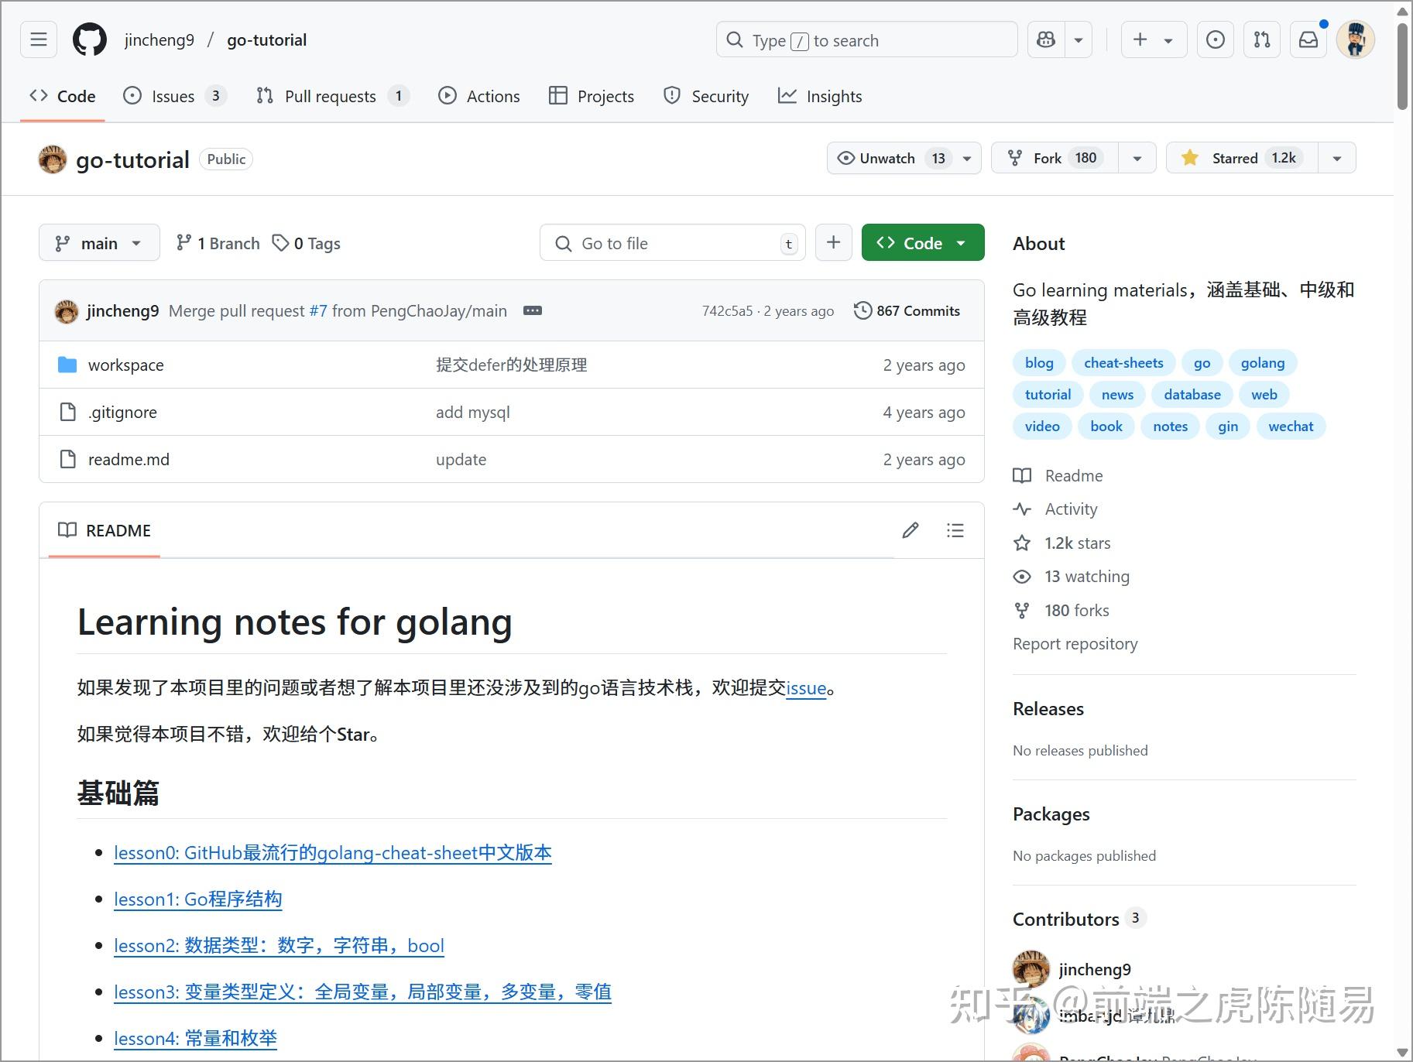Click the GitHub logo icon
Viewport: 1413px width, 1062px height.
pos(90,39)
